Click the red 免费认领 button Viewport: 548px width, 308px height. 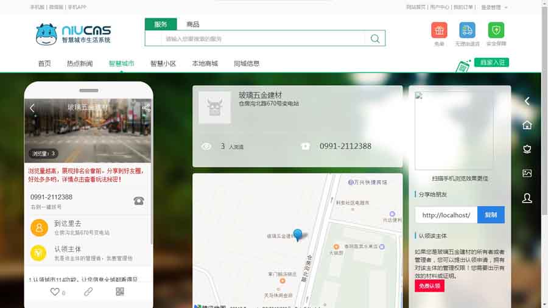point(429,286)
